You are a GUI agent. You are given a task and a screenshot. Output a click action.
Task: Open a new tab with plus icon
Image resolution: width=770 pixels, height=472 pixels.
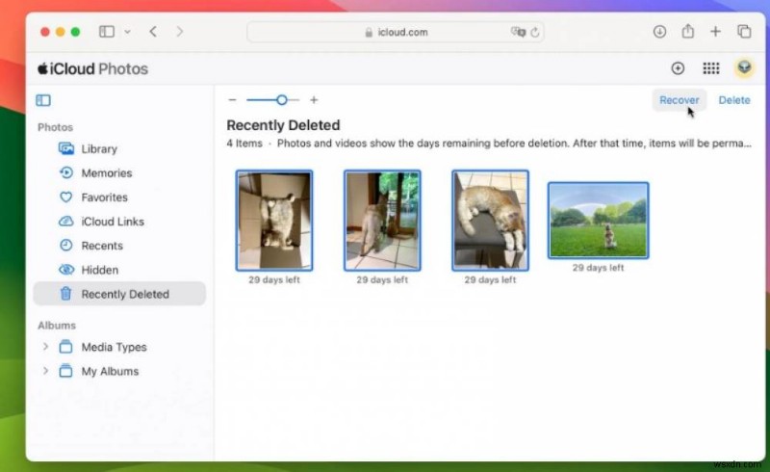tap(715, 32)
